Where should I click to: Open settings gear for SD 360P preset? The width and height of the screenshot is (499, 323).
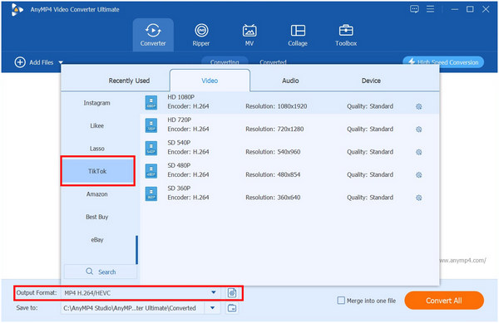point(419,198)
